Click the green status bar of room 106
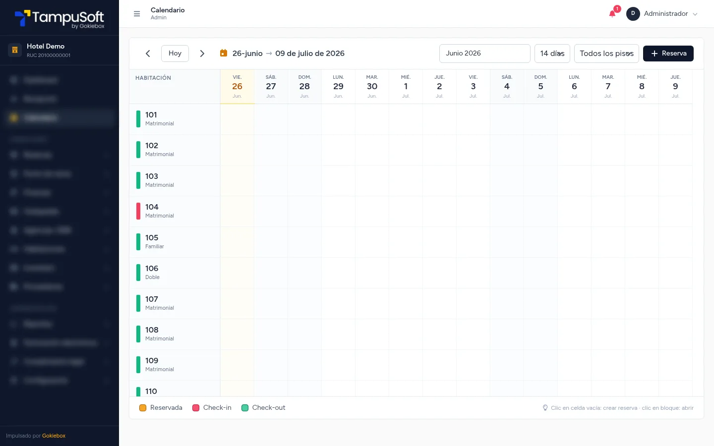This screenshot has width=714, height=446. coord(138,273)
